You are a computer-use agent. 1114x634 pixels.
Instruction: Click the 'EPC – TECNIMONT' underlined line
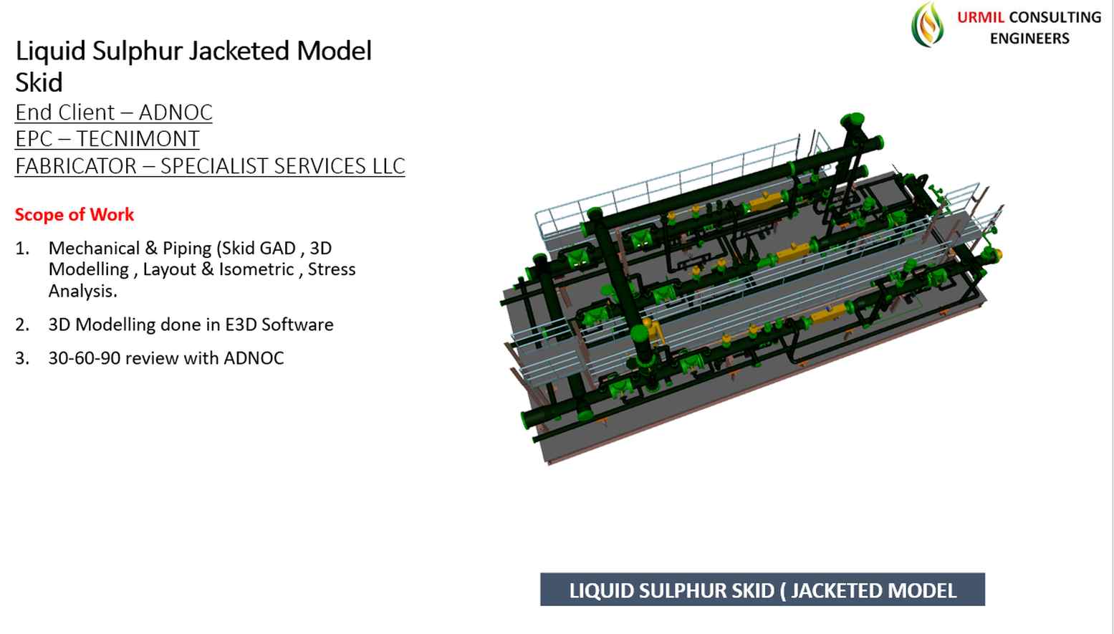(x=107, y=139)
